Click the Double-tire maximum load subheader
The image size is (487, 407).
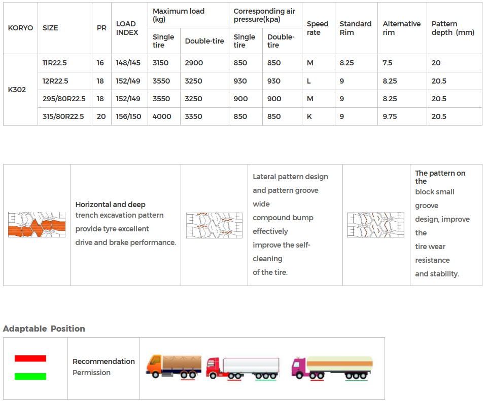(x=204, y=41)
